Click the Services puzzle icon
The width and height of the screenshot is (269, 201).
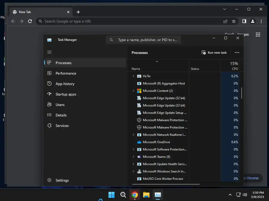click(x=49, y=125)
